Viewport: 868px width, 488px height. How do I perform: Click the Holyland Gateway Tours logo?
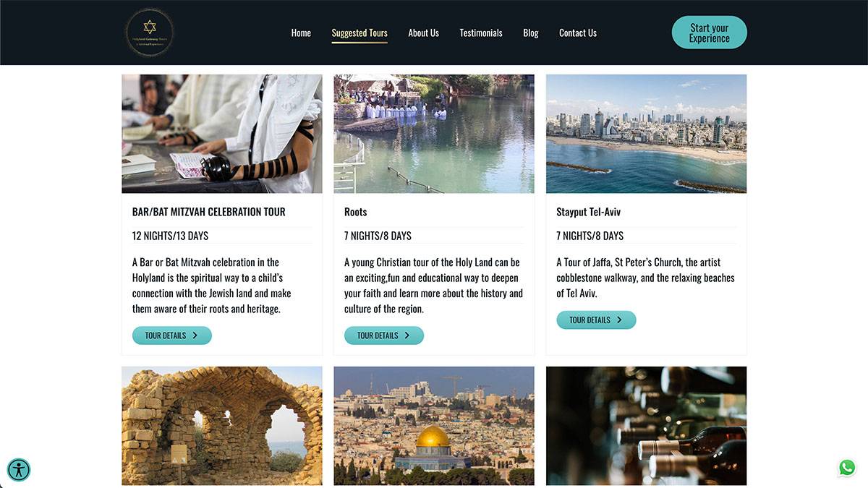[150, 33]
